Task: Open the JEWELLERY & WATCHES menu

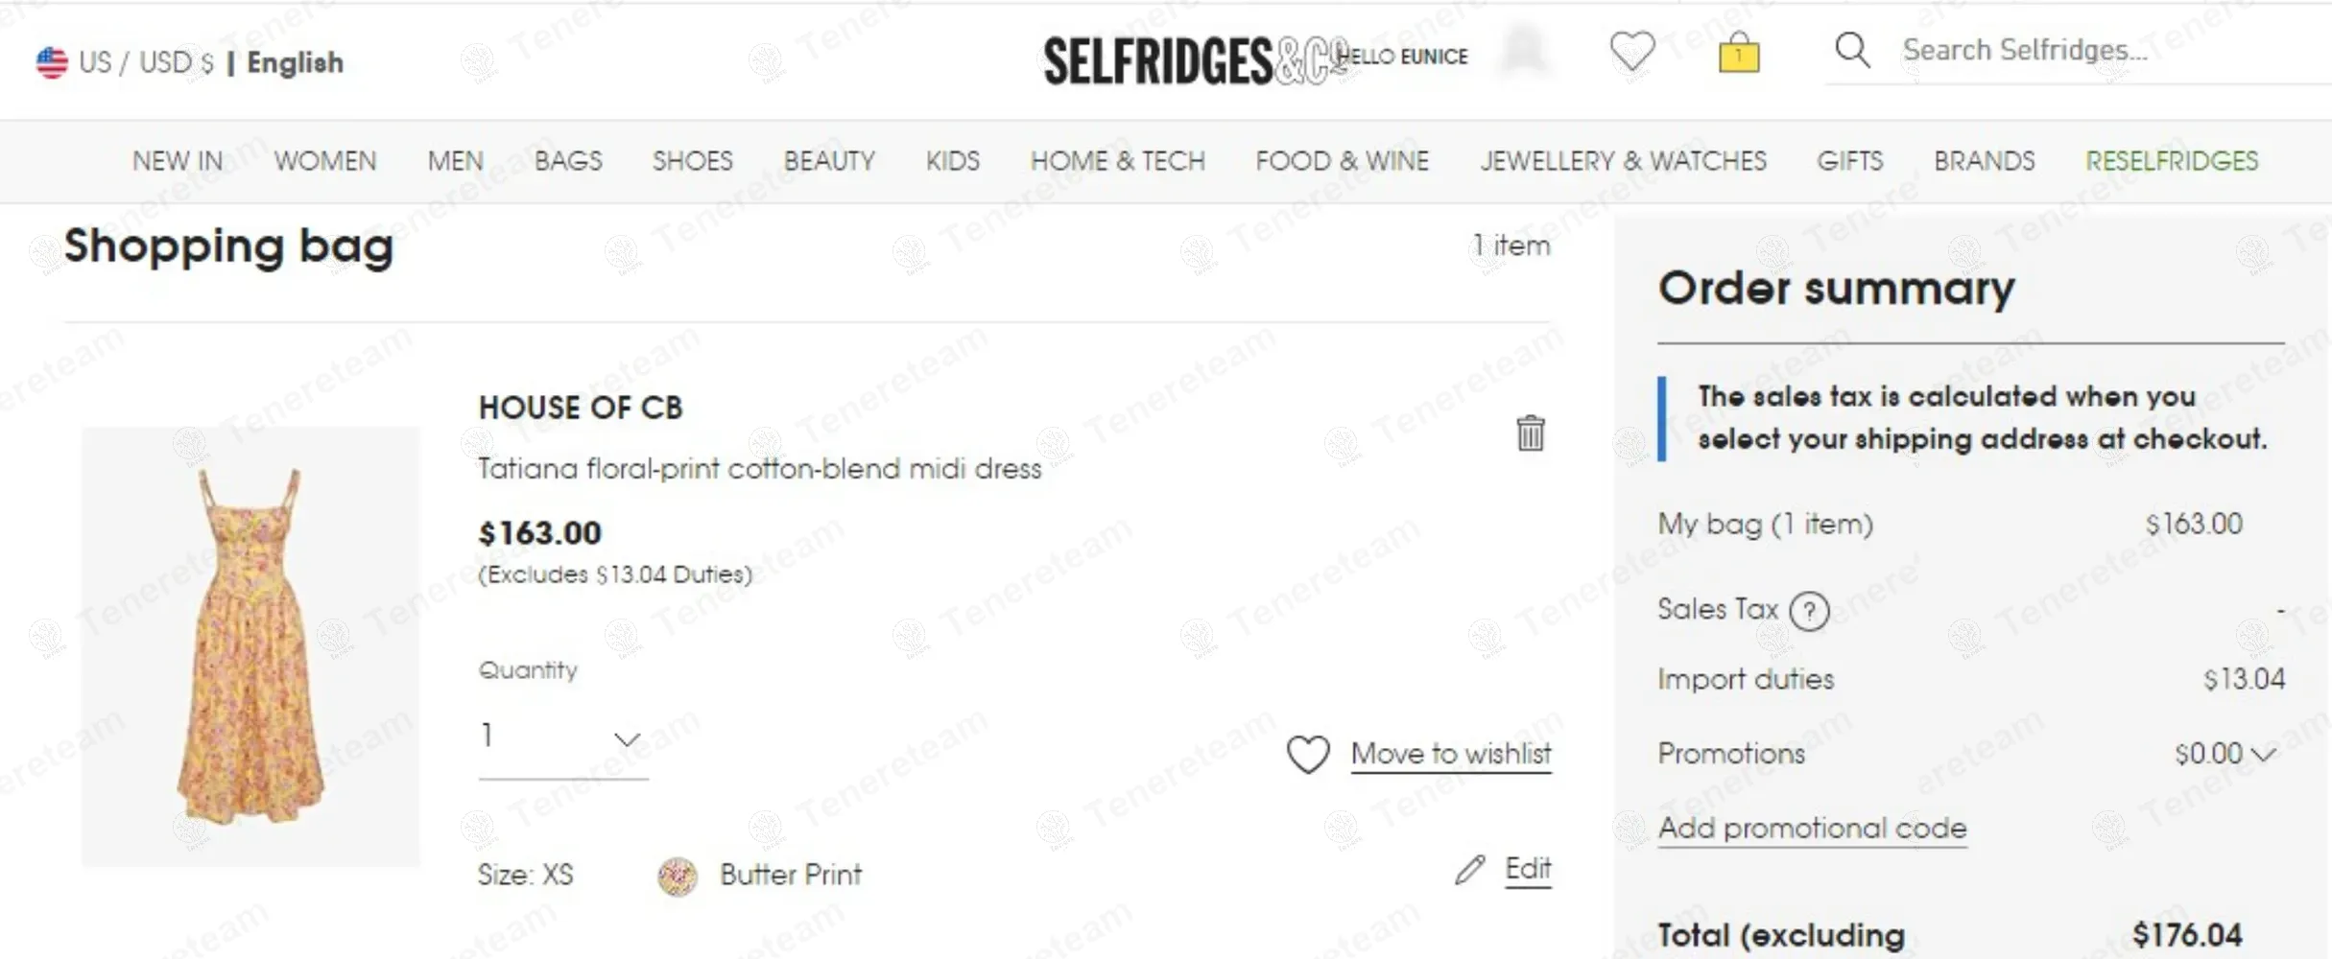Action: (1623, 161)
